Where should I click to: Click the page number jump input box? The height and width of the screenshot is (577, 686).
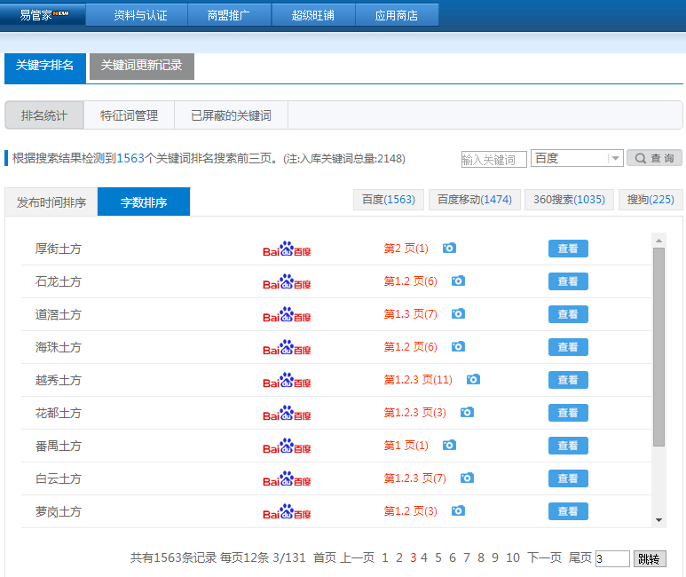point(612,559)
